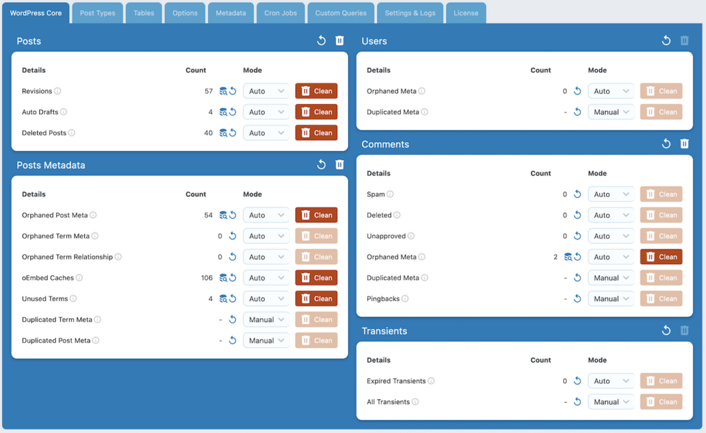
Task: Switch to the Post Types tab
Action: click(97, 13)
